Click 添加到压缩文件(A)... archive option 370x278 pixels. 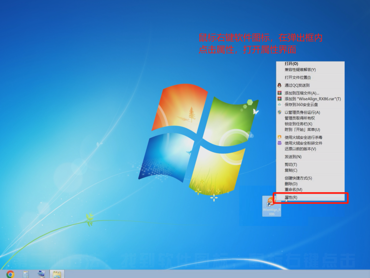click(x=302, y=93)
